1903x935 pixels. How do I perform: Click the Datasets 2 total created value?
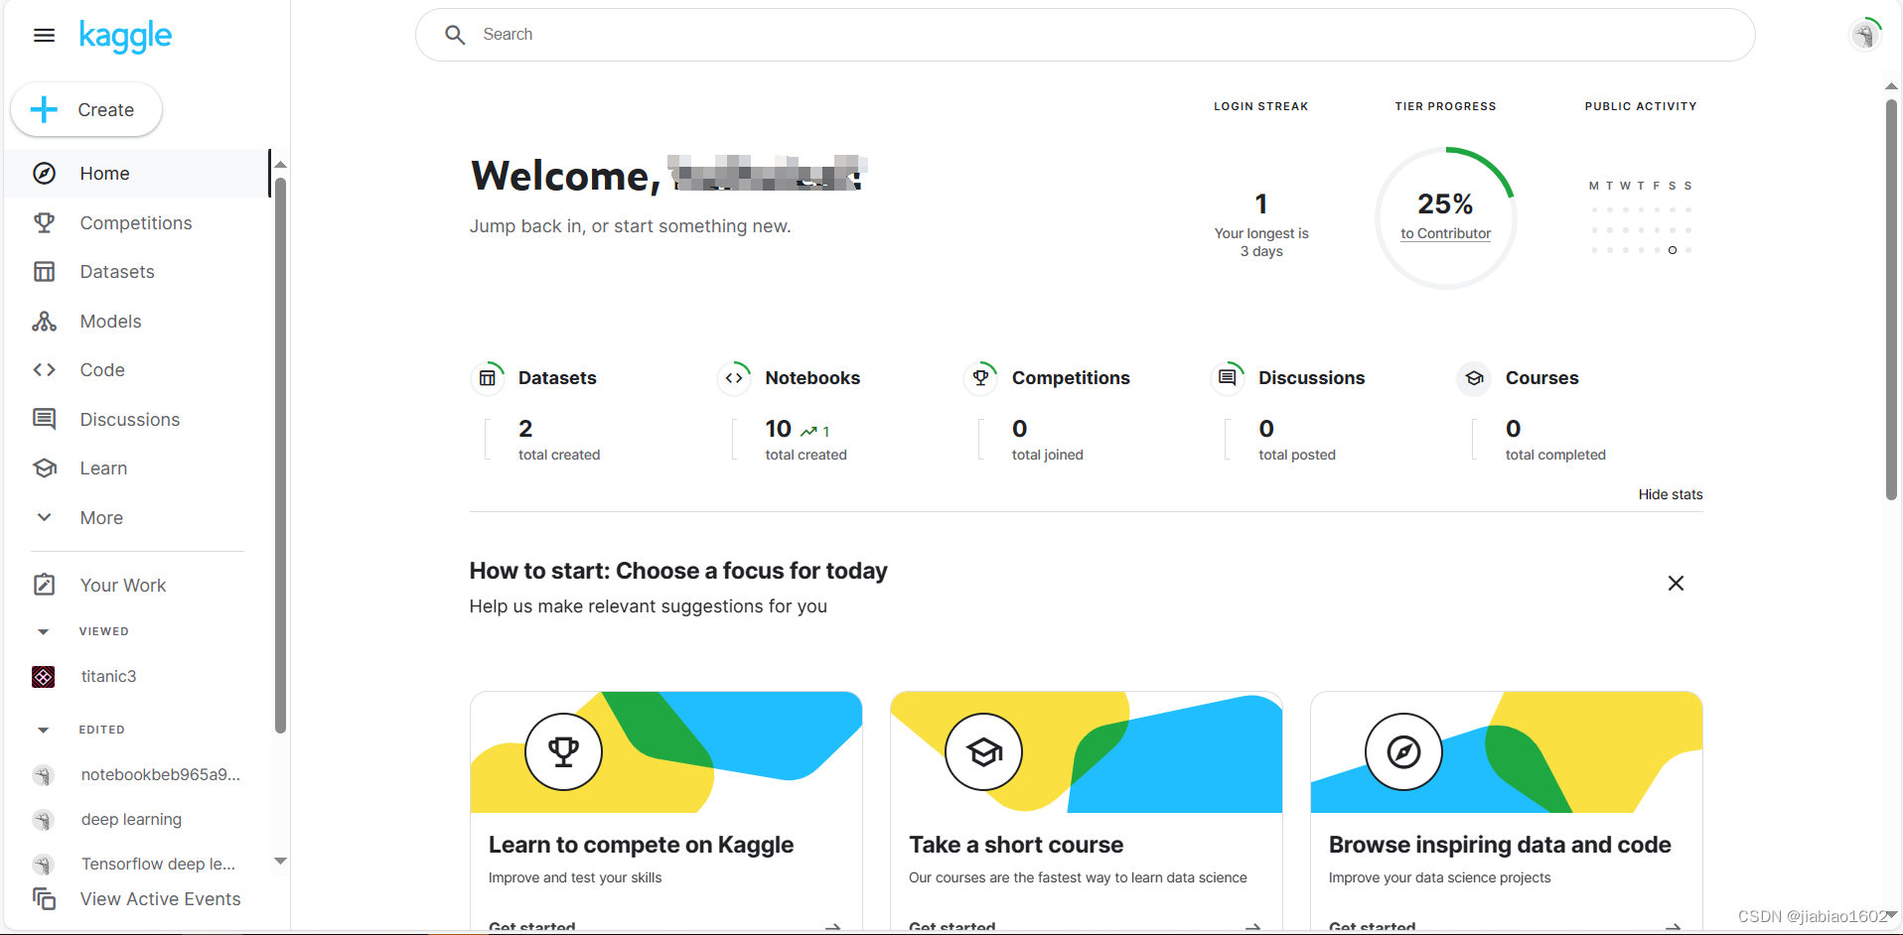click(x=525, y=429)
